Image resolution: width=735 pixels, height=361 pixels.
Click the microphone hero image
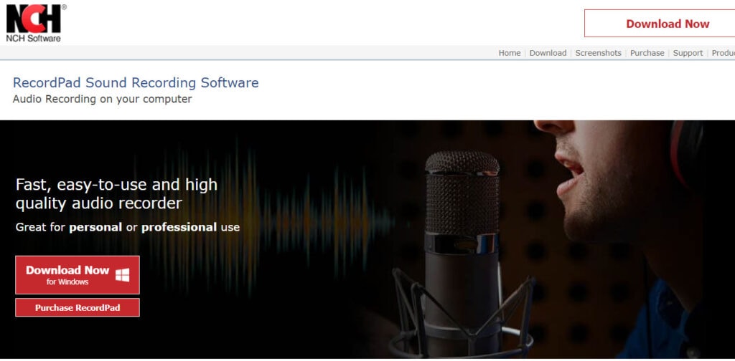[367, 239]
